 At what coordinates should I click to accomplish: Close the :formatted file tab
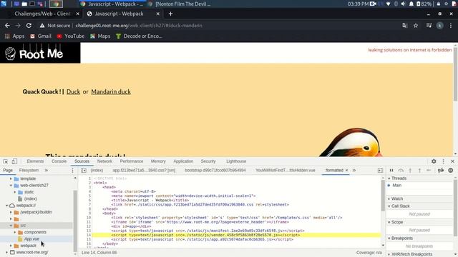(346, 170)
